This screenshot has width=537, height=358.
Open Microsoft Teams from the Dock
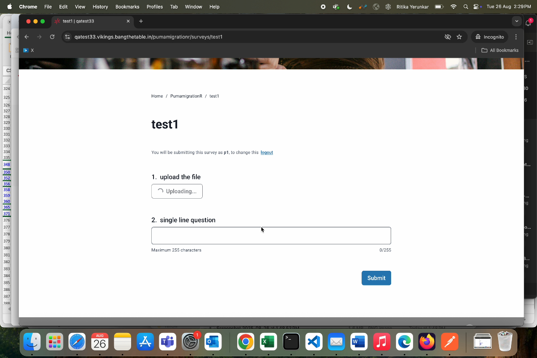pyautogui.click(x=167, y=342)
